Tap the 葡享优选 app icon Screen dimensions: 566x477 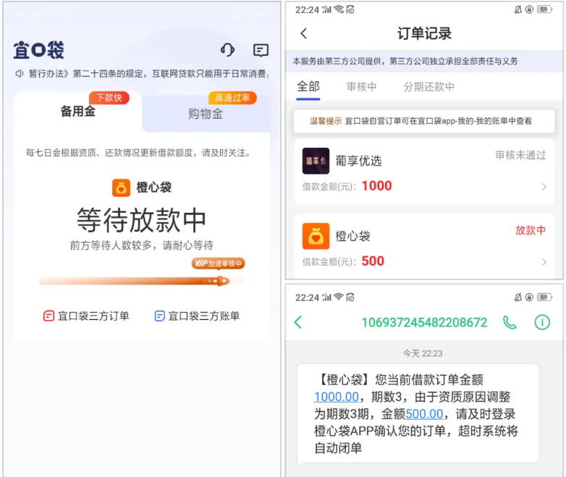pyautogui.click(x=316, y=161)
